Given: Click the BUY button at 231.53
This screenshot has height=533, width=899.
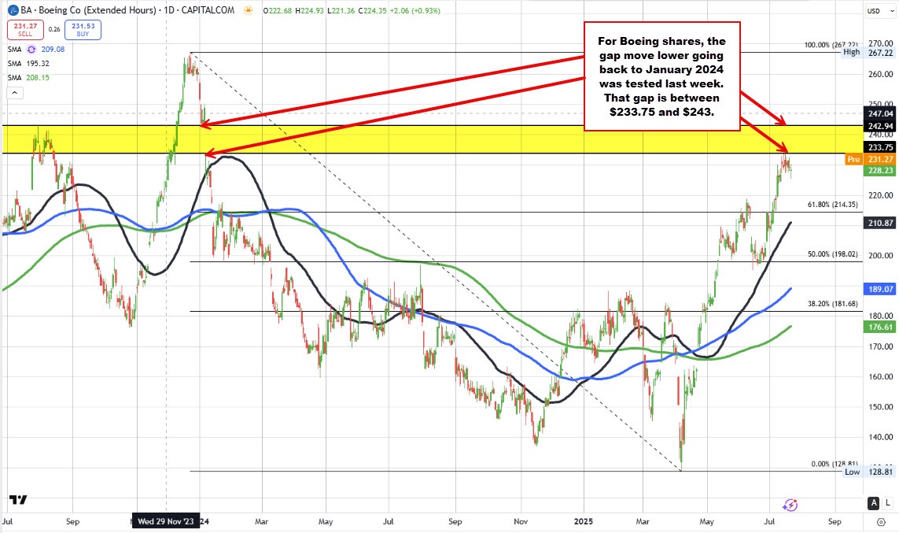Looking at the screenshot, I should [83, 30].
